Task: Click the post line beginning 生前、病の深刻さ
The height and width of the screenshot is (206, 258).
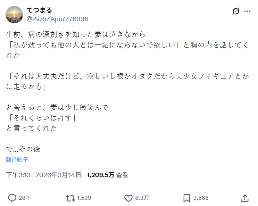Action: (75, 35)
